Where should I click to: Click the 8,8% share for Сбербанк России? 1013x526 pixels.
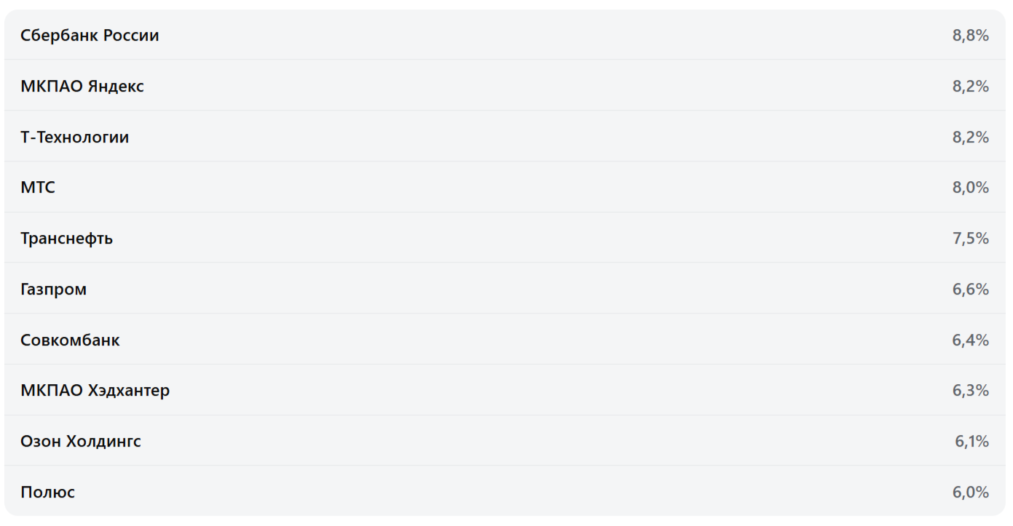(x=970, y=36)
